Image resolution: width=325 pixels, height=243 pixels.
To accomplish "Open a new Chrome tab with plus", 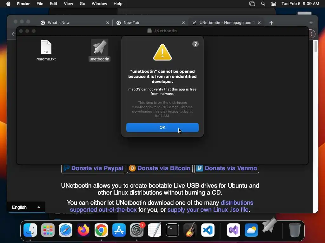I will point(271,23).
